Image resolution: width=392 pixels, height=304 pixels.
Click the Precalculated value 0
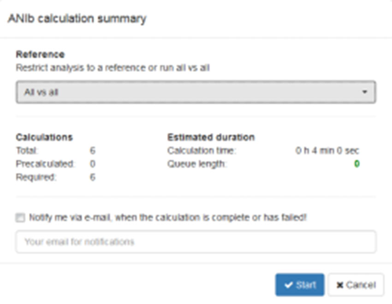click(x=93, y=164)
